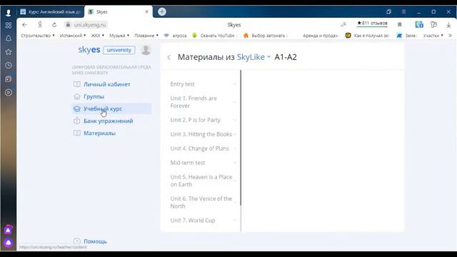Click the 811 отзывов reviews badge

pyautogui.click(x=372, y=24)
